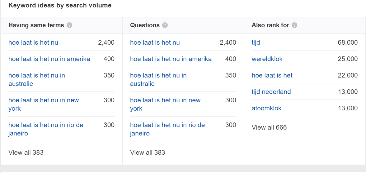Open the 'wereldklok' keyword

(267, 59)
